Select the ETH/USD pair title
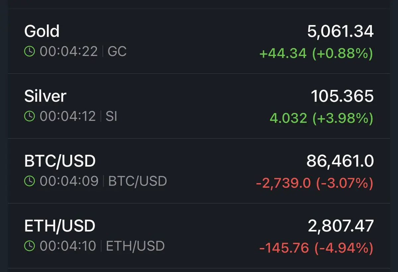The image size is (398, 272). 60,226
